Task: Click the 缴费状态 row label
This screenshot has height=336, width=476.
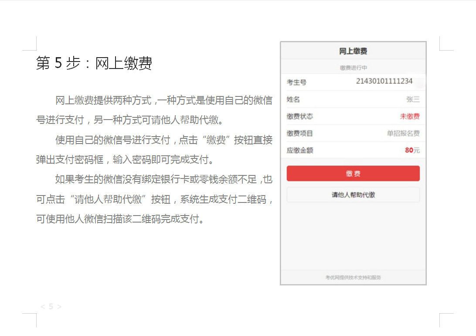Action: [300, 117]
